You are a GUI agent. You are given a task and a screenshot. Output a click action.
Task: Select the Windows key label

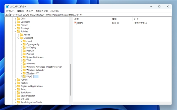tap(31, 64)
